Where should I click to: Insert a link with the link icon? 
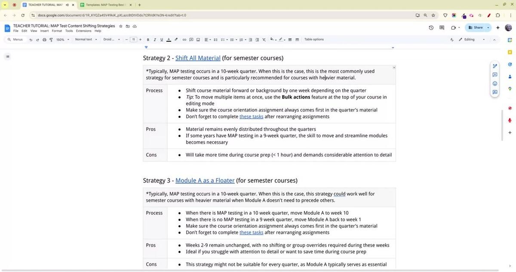point(184,40)
